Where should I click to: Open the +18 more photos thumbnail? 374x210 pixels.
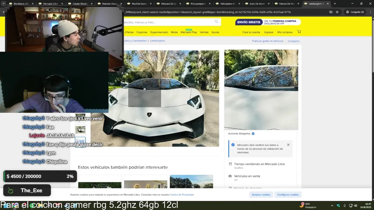80,142
